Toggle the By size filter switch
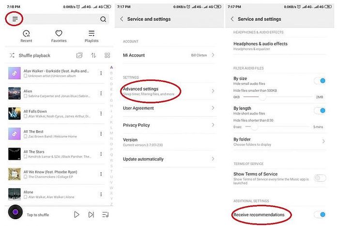The image size is (339, 226). [319, 81]
